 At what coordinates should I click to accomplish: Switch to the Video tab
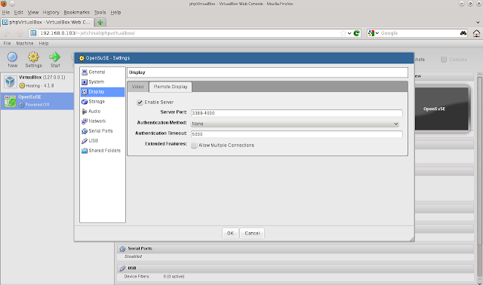(x=137, y=87)
